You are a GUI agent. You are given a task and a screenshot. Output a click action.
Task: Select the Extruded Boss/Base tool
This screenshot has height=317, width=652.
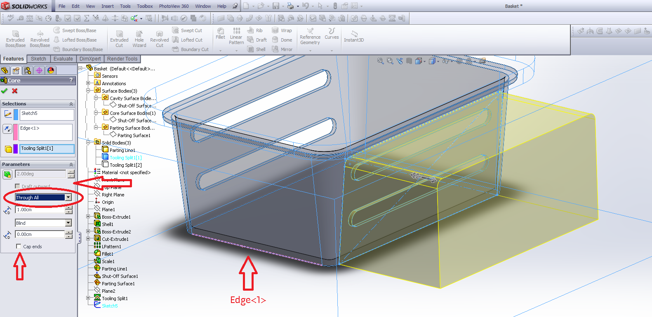click(x=16, y=39)
